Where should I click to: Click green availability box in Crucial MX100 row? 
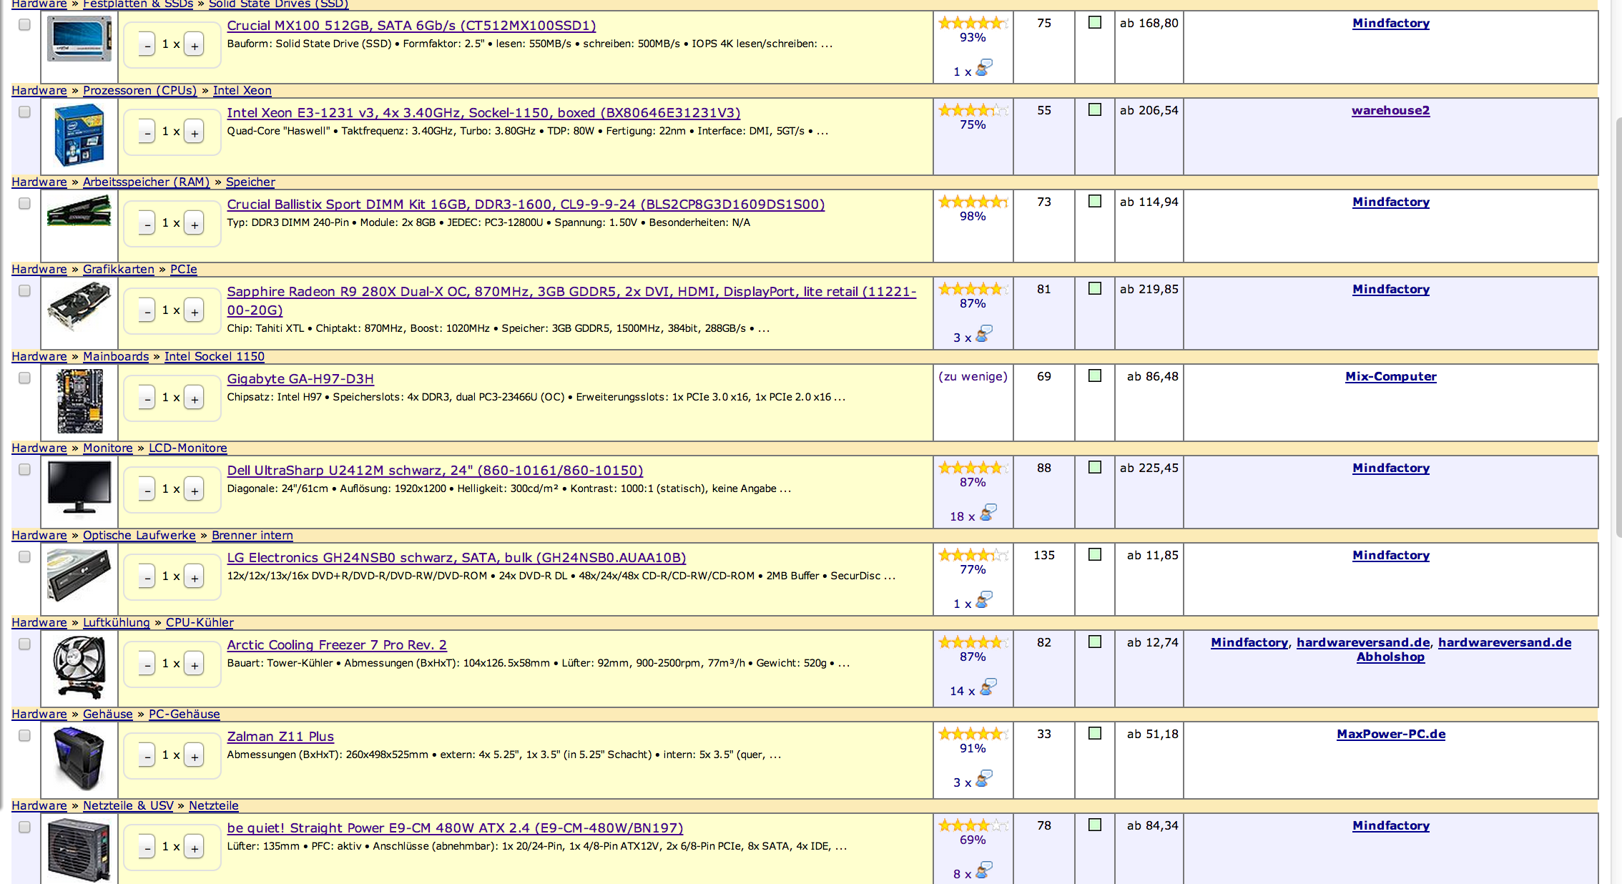point(1095,23)
